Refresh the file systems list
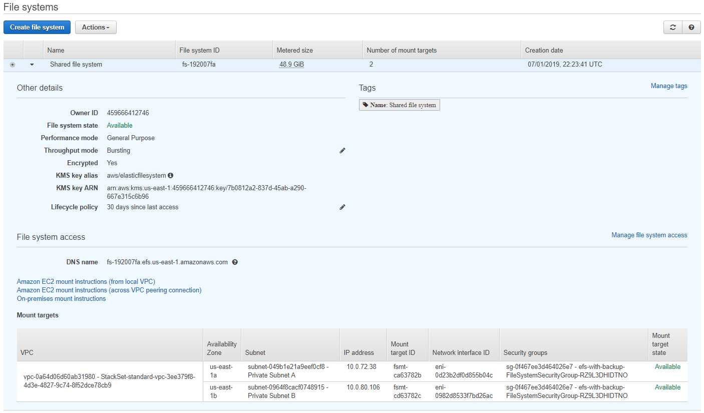The height and width of the screenshot is (413, 704). point(673,28)
